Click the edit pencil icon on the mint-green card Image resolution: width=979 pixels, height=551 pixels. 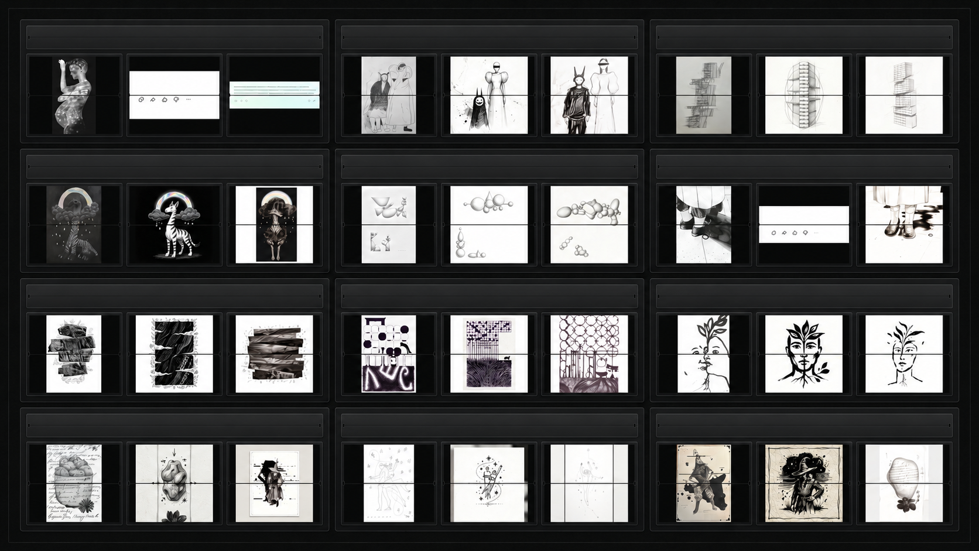tap(314, 101)
